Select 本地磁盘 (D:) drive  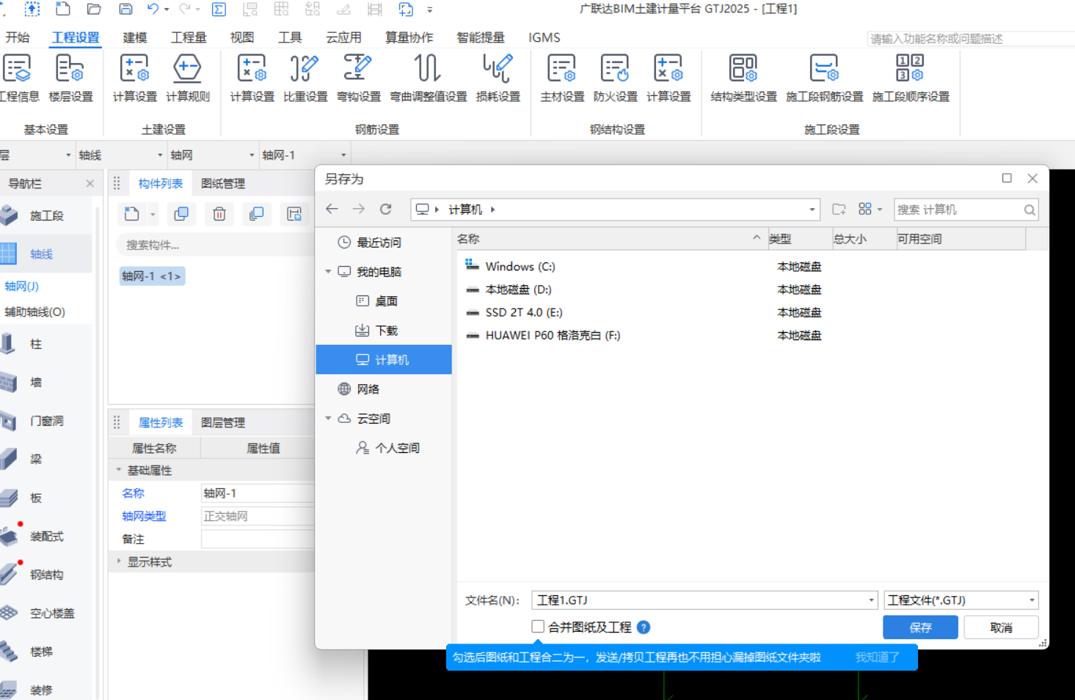coord(518,290)
